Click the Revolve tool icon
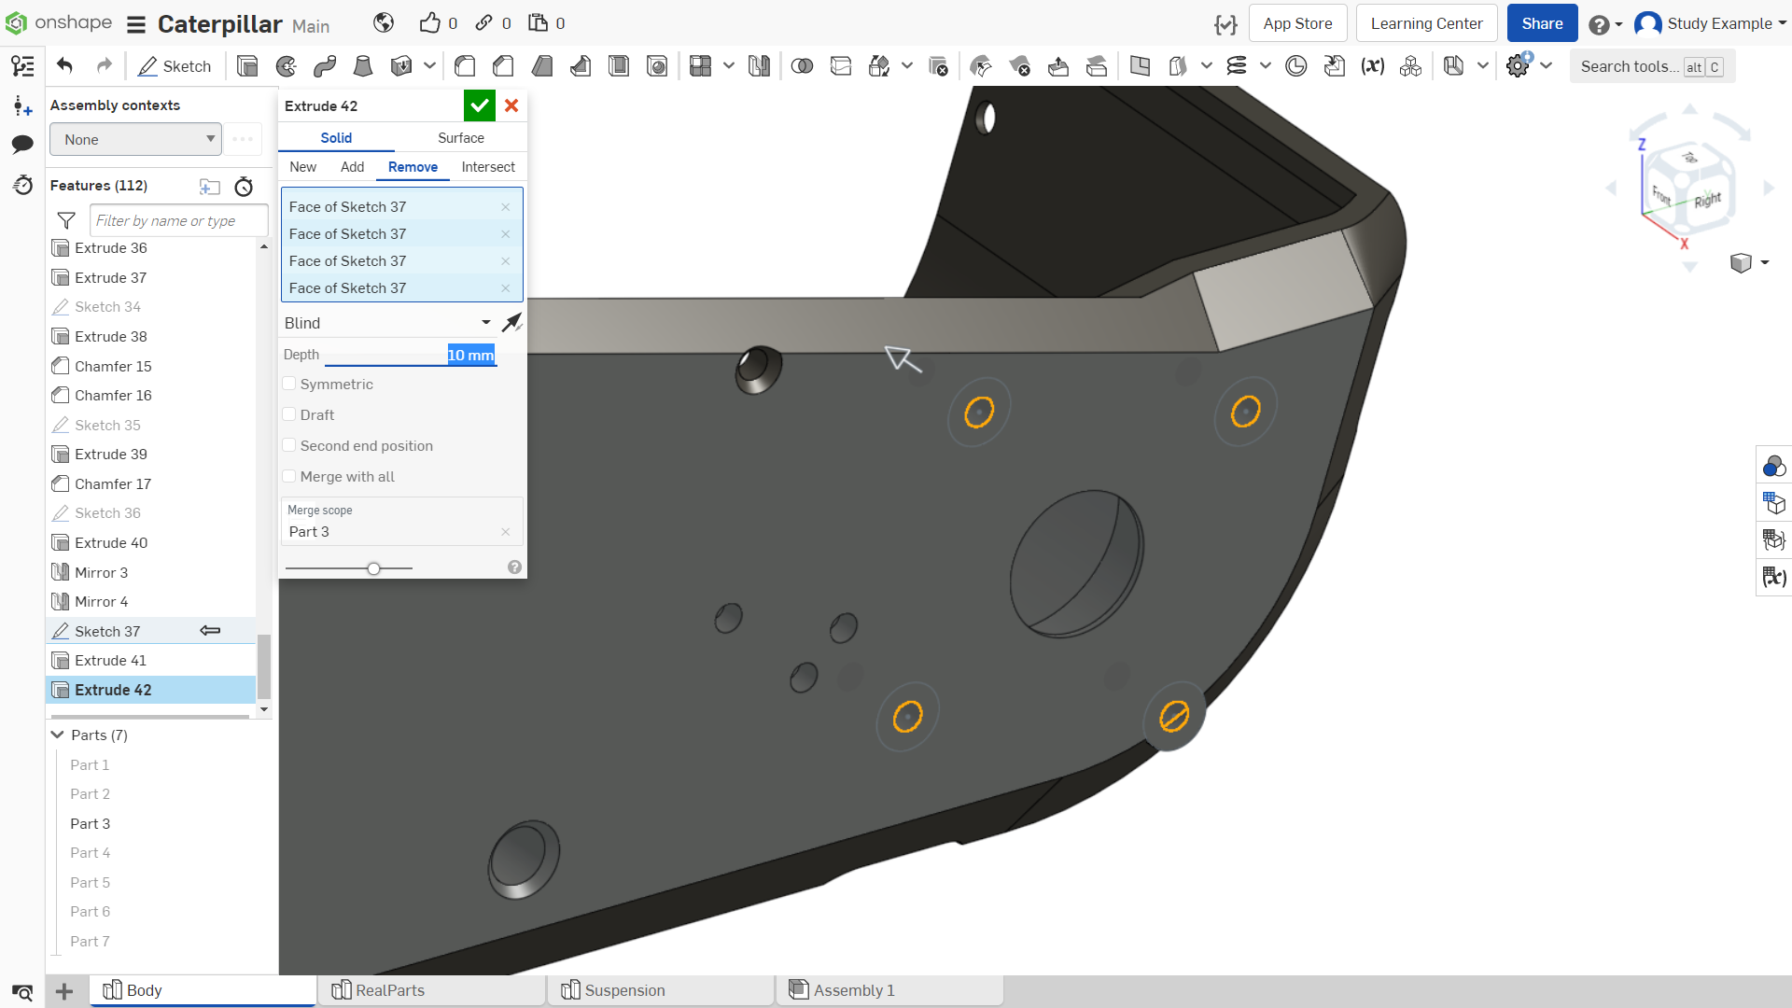This screenshot has width=1792, height=1008. pyautogui.click(x=287, y=66)
